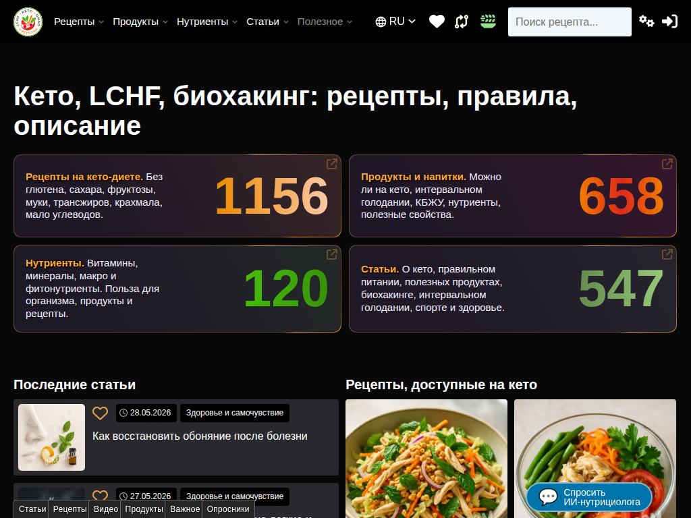Open the keto recipes card with 1156
Screen dimensions: 691x518
point(177,196)
